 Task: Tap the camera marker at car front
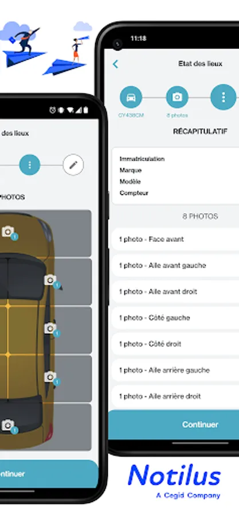9,233
